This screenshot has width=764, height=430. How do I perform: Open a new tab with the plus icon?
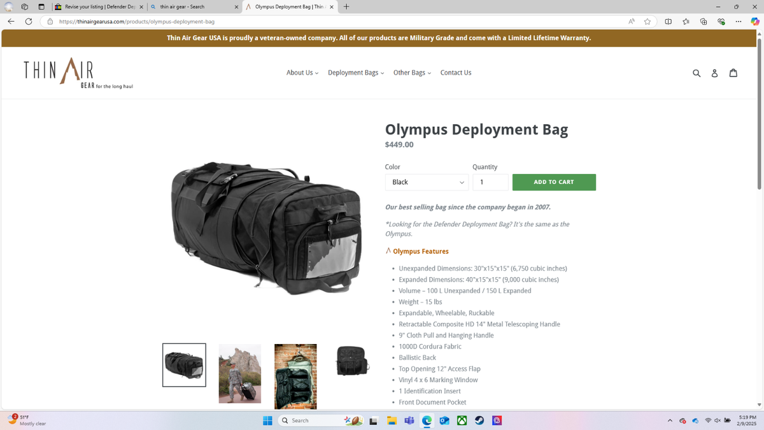point(346,7)
